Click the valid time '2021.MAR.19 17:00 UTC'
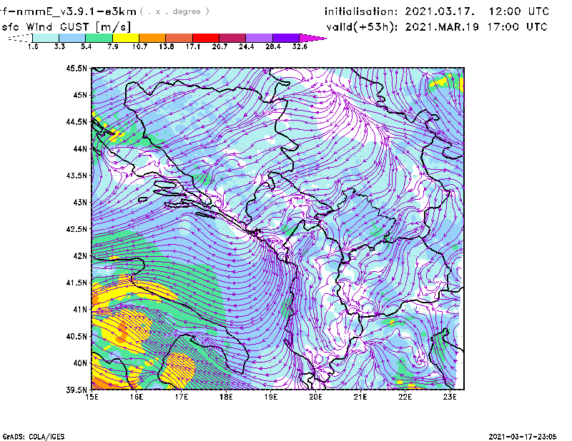This screenshot has height=441, width=572. pos(476,27)
